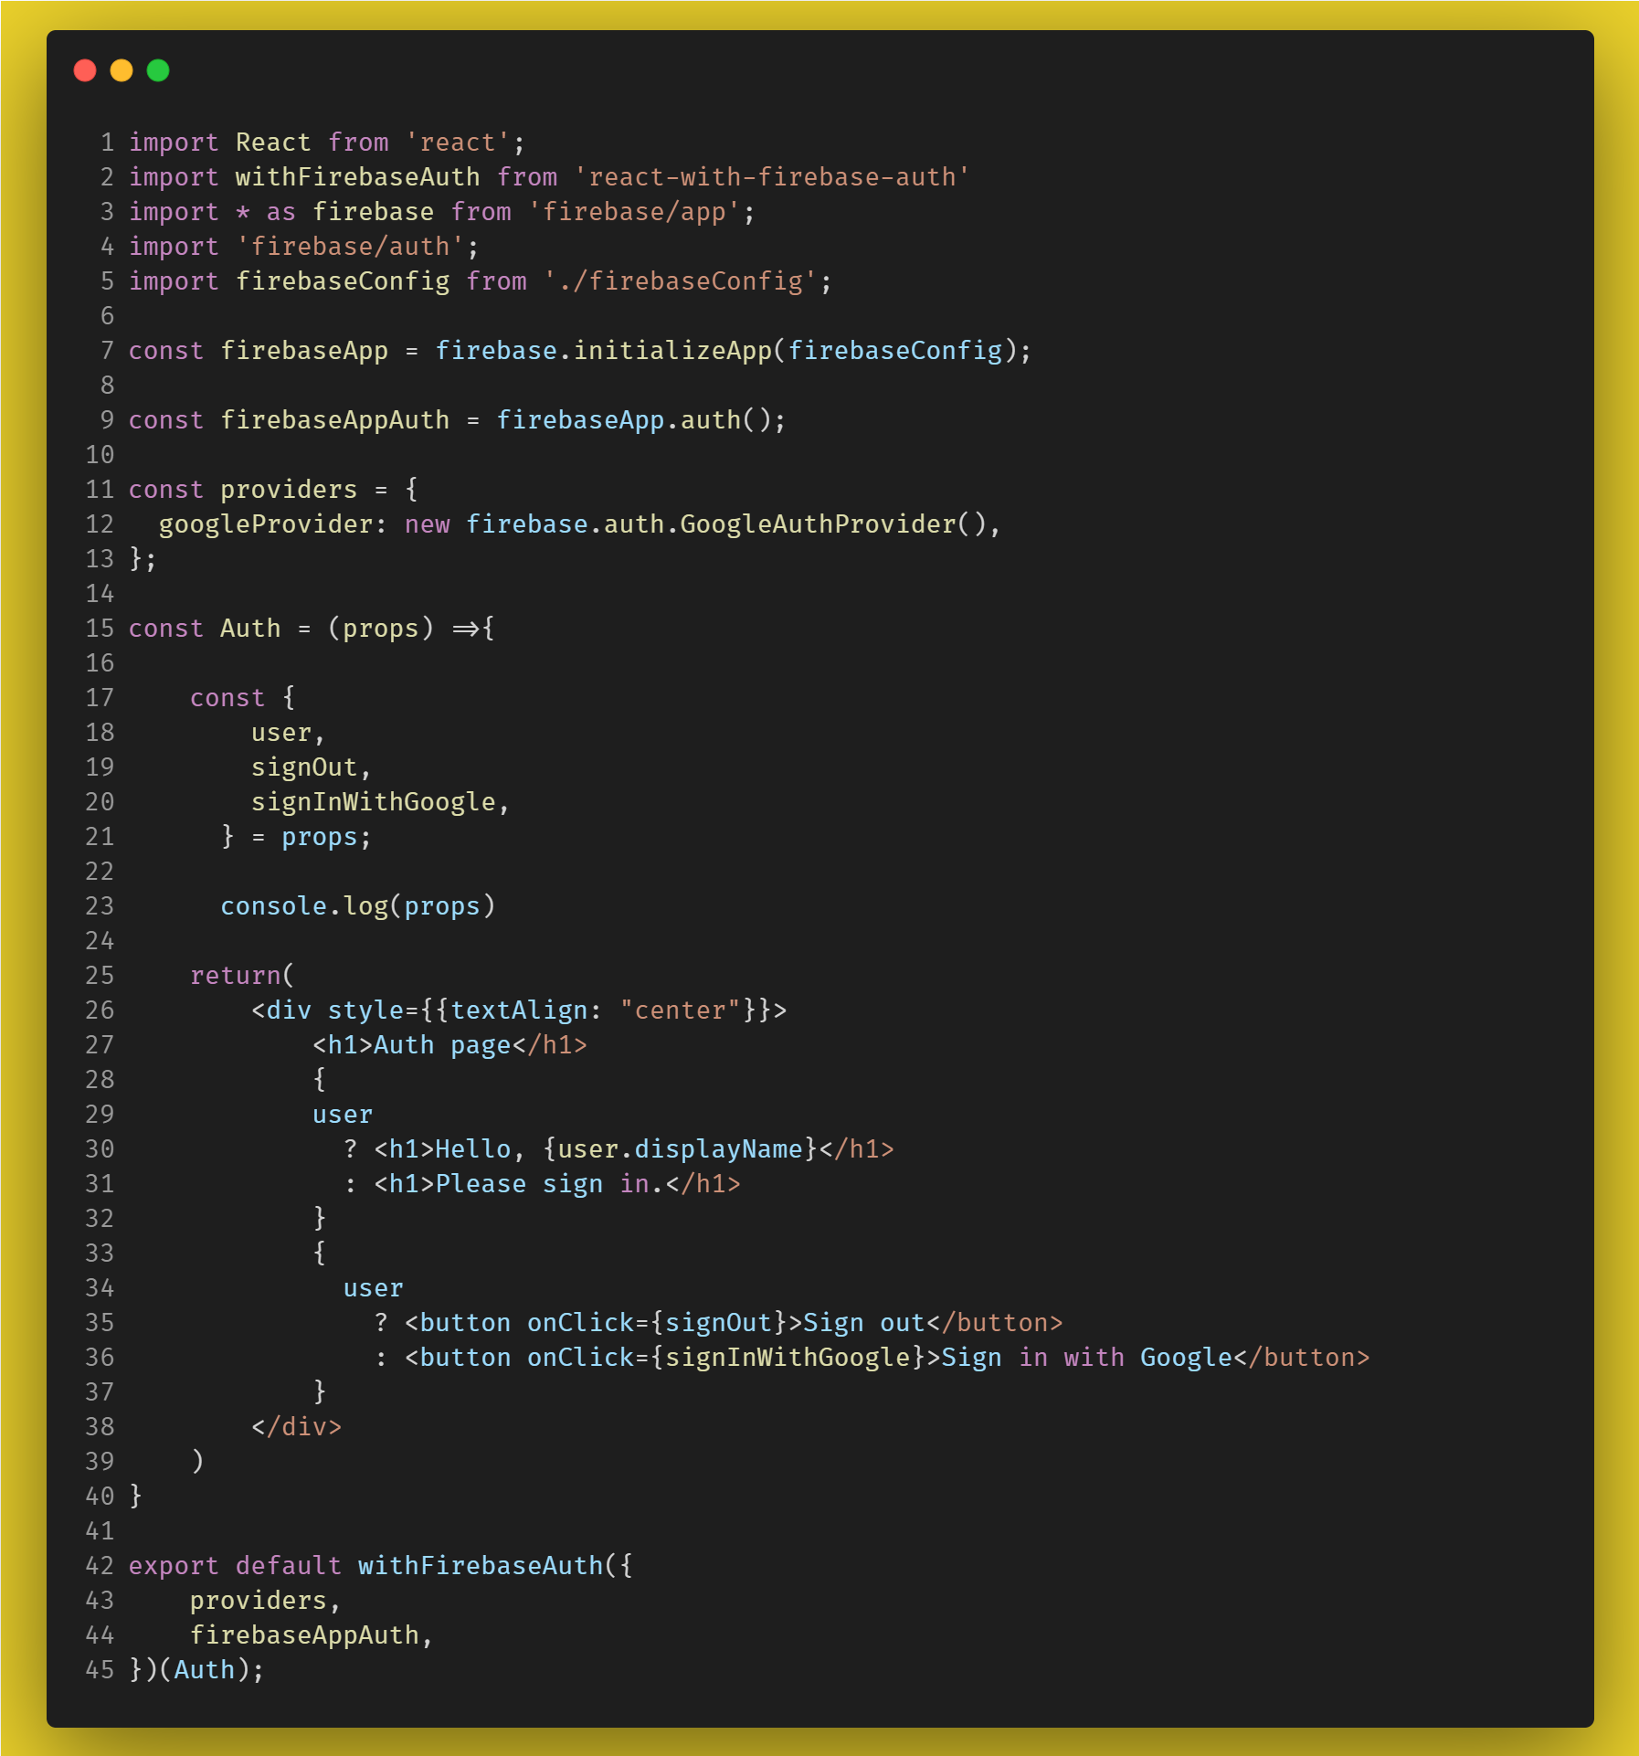This screenshot has width=1639, height=1756.
Task: Click closing </div> tag on line 38
Action: (296, 1427)
